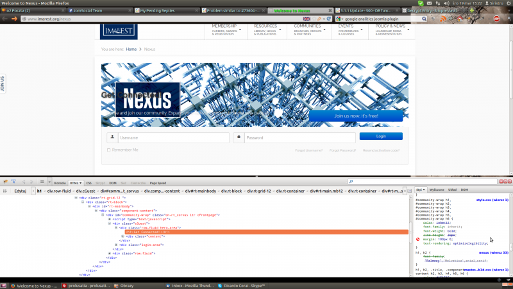Open the style.css (wiersz 1) source link
This screenshot has width=513, height=289.
point(492,200)
